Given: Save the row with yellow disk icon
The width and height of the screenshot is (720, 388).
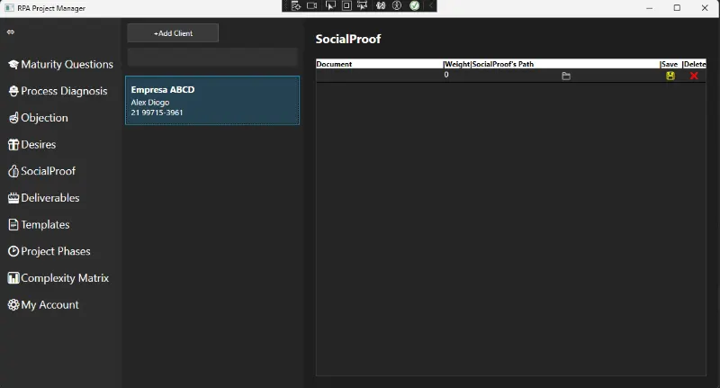Looking at the screenshot, I should pos(670,76).
